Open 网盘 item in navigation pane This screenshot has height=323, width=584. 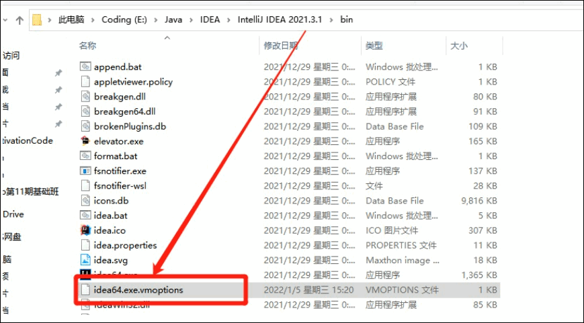[x=12, y=236]
